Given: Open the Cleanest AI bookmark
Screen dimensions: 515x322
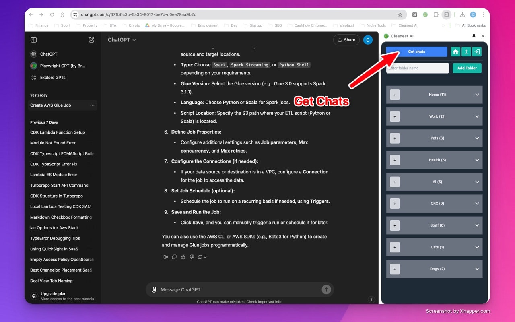Looking at the screenshot, I should 404,25.
